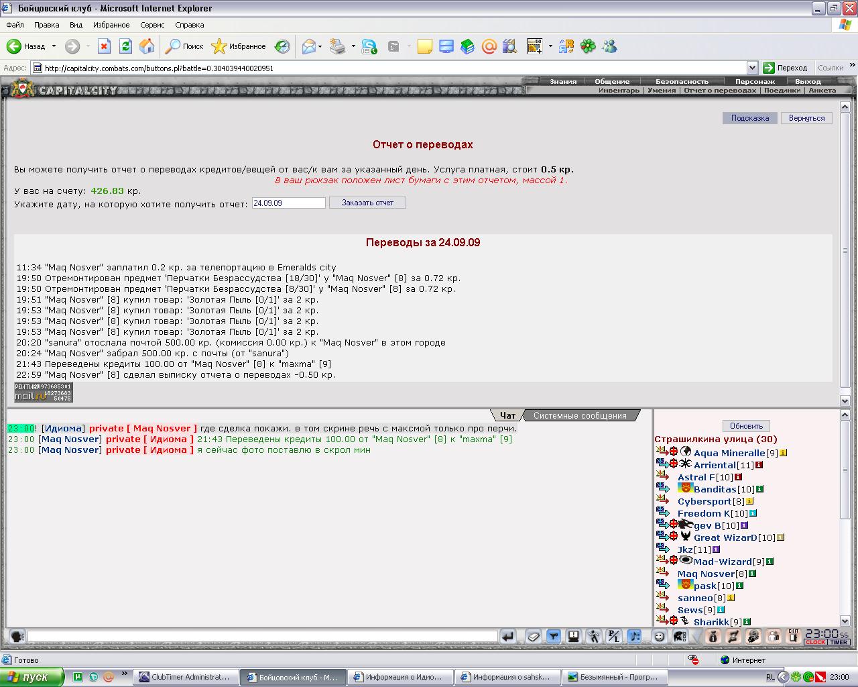Click the Messenger people toolbar icon
This screenshot has height=687, width=858.
pos(609,46)
